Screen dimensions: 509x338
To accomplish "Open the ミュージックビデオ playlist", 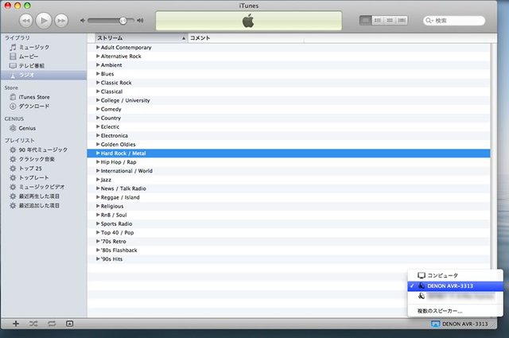I will (44, 187).
